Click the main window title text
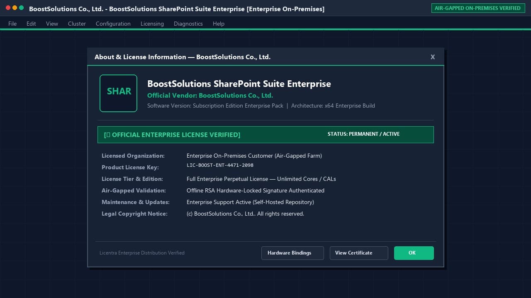Image resolution: width=531 pixels, height=298 pixels. click(x=177, y=9)
